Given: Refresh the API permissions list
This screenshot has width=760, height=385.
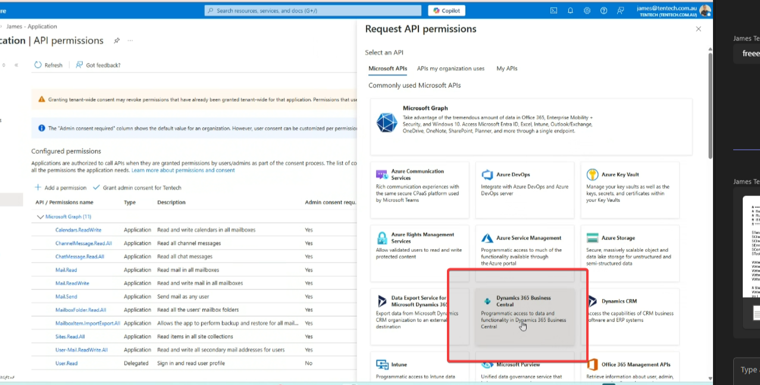Looking at the screenshot, I should point(48,65).
